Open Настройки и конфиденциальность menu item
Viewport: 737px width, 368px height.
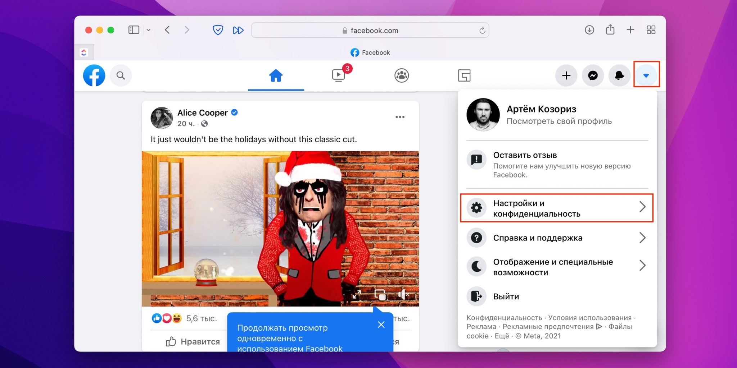point(557,208)
